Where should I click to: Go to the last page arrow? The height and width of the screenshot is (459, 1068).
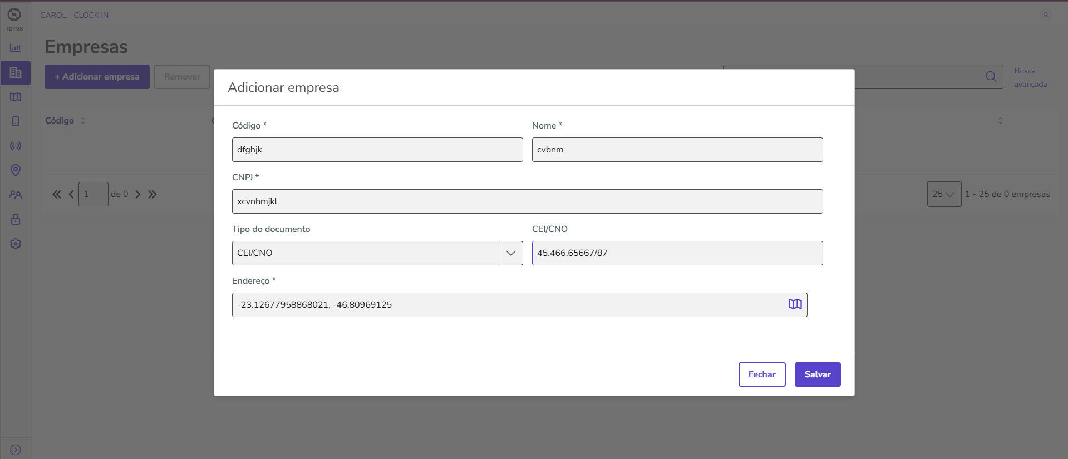pyautogui.click(x=152, y=194)
